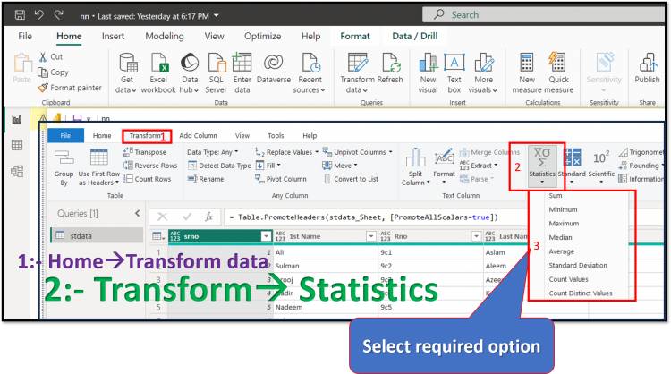This screenshot has height=374, width=671.
Task: Open the 1st Name column filter dropdown
Action: pyautogui.click(x=371, y=236)
